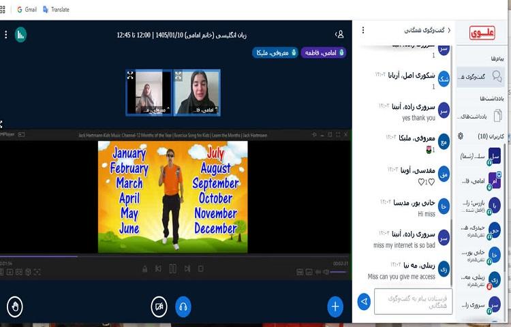Click the مقدسی، آوینا avatar in chat
Screen dimensions: 511x327
(444, 174)
